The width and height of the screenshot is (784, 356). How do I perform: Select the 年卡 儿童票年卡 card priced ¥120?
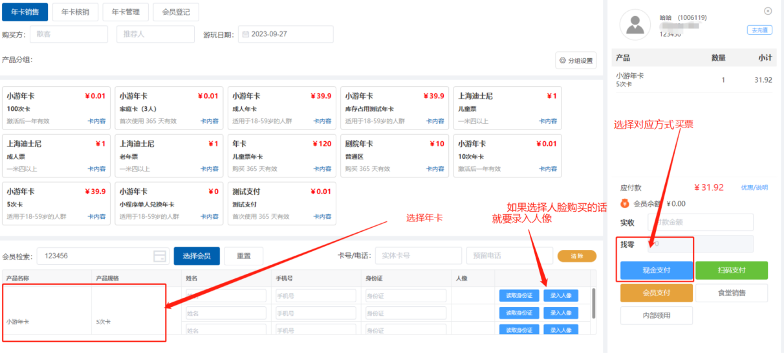coord(281,153)
